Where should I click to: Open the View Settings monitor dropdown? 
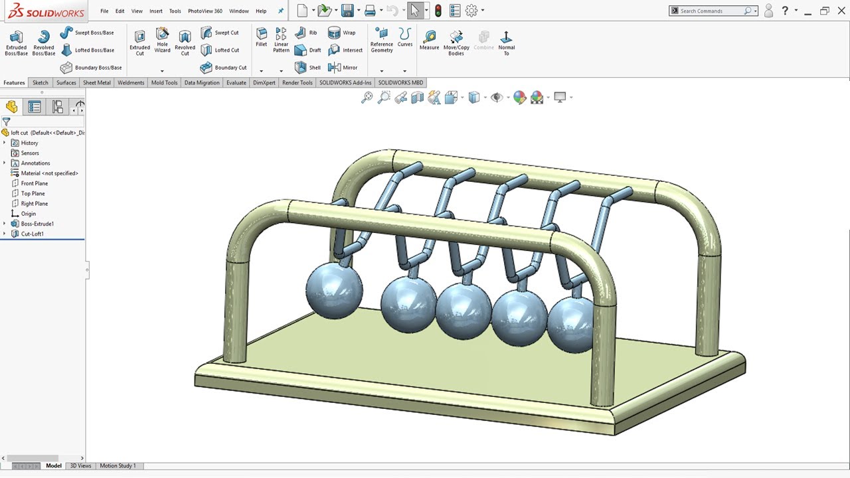[x=571, y=98]
